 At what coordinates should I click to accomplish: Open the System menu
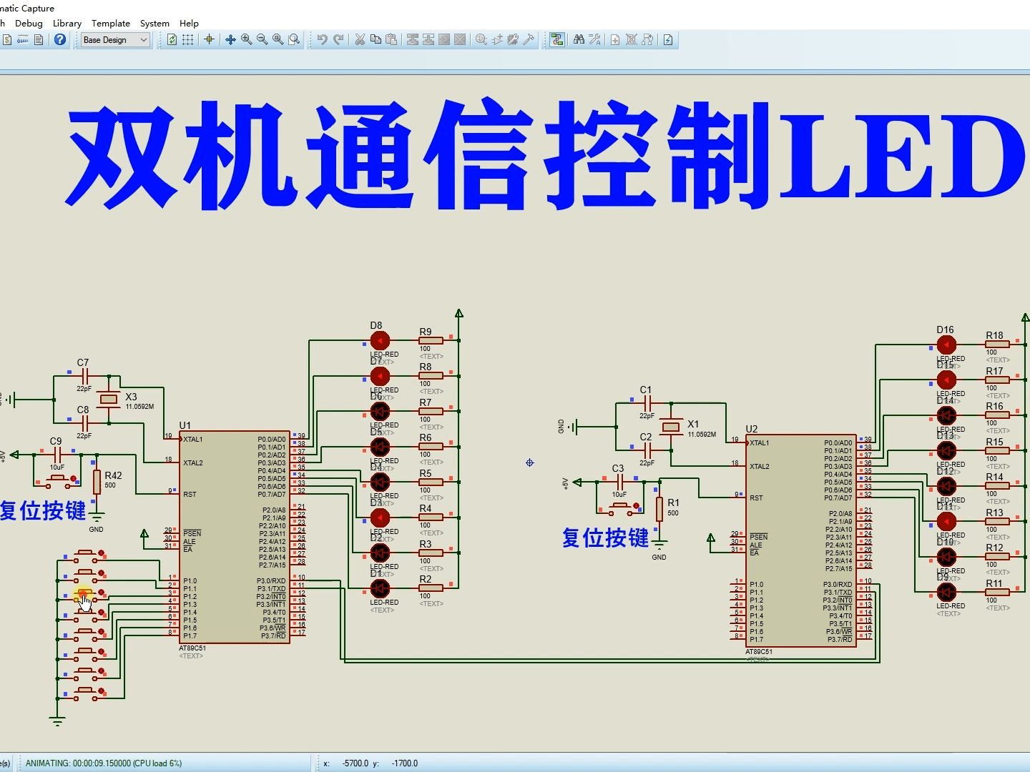(x=154, y=23)
